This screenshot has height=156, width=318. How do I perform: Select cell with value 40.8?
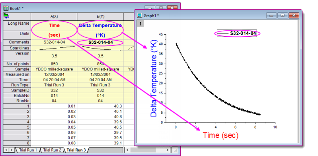(x=100, y=117)
